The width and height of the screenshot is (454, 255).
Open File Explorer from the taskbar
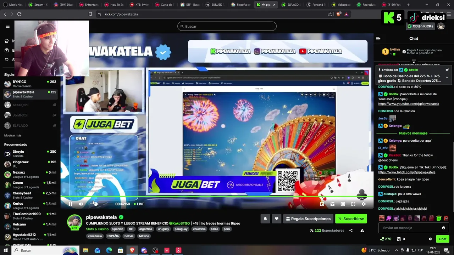(86, 250)
